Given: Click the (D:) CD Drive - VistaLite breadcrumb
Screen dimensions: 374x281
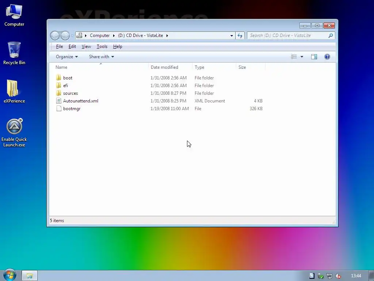Looking at the screenshot, I should pyautogui.click(x=141, y=35).
